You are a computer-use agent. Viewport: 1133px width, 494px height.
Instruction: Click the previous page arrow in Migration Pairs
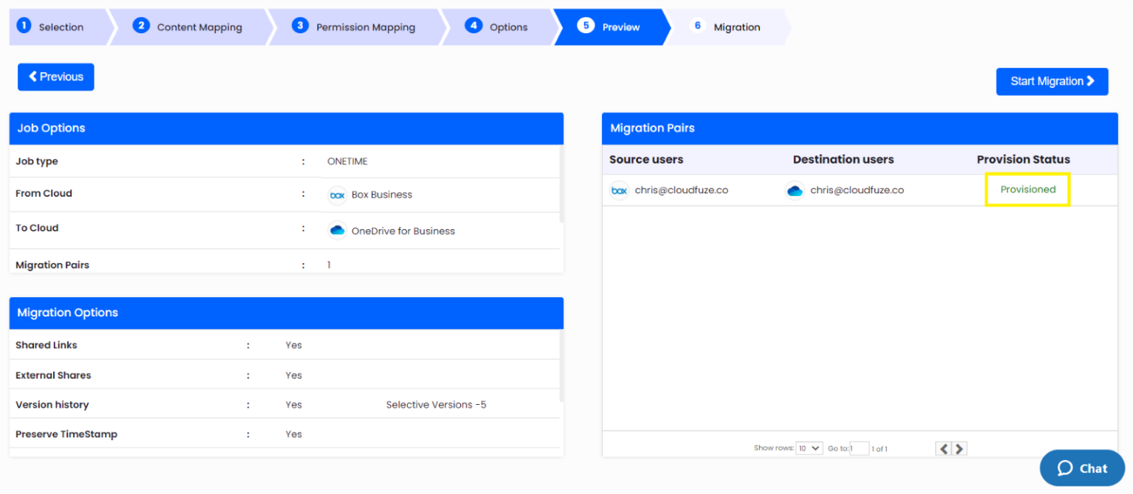click(x=944, y=448)
